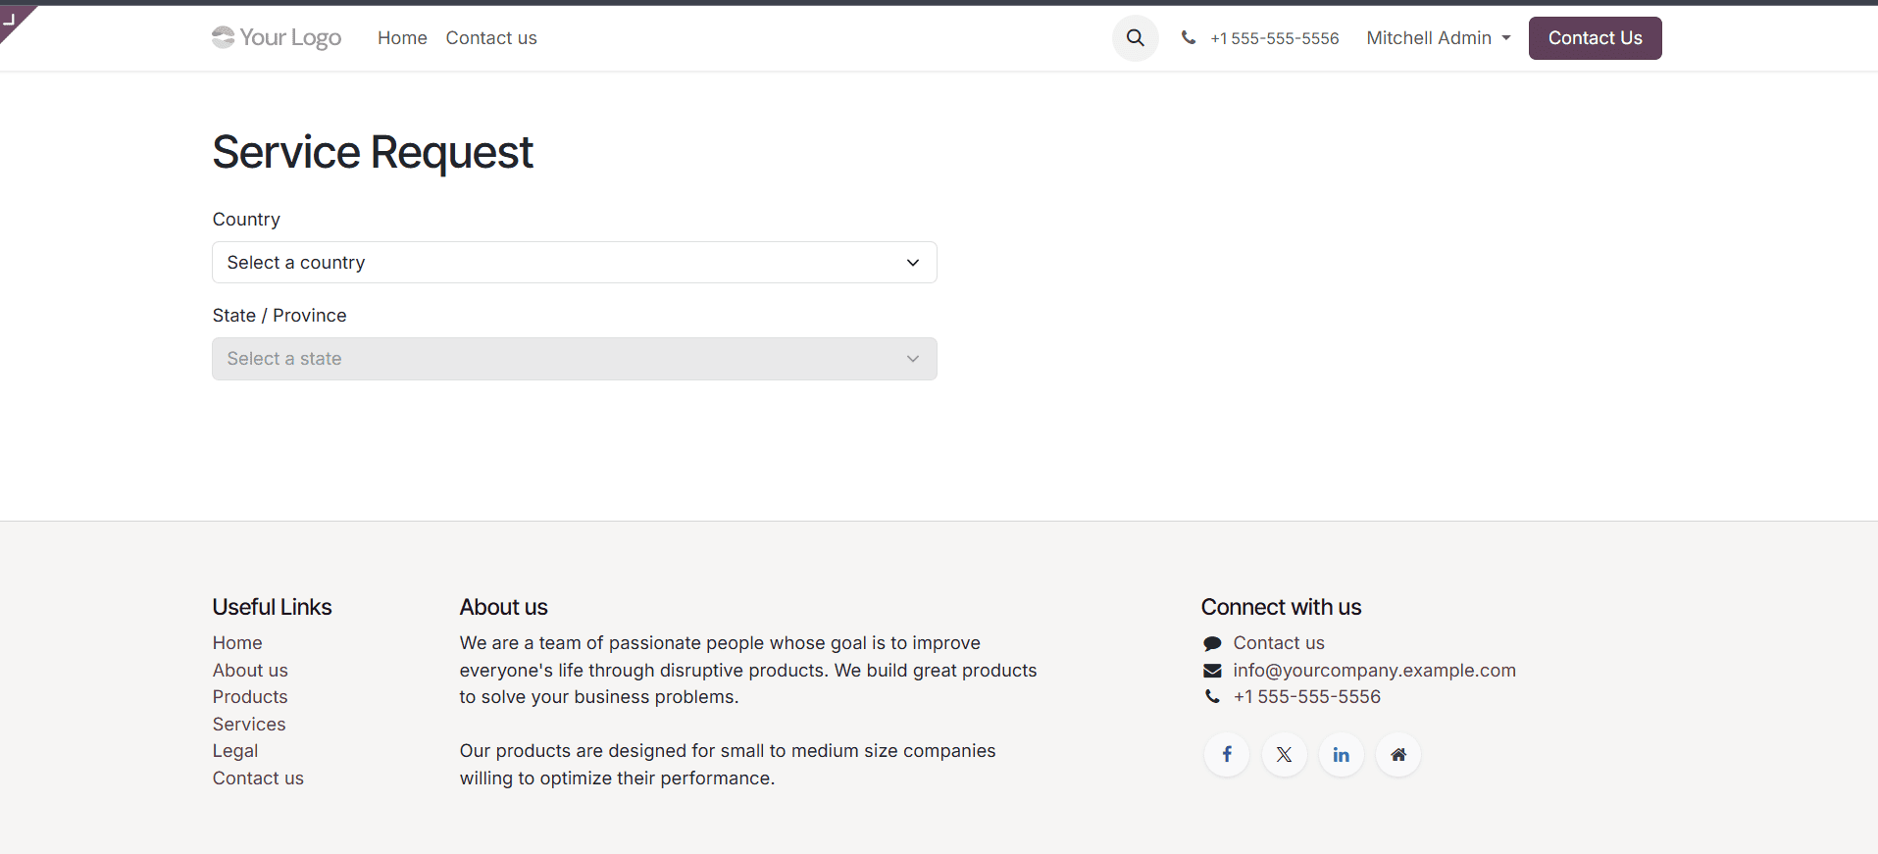
Task: Click the State / Province field label
Action: (279, 316)
